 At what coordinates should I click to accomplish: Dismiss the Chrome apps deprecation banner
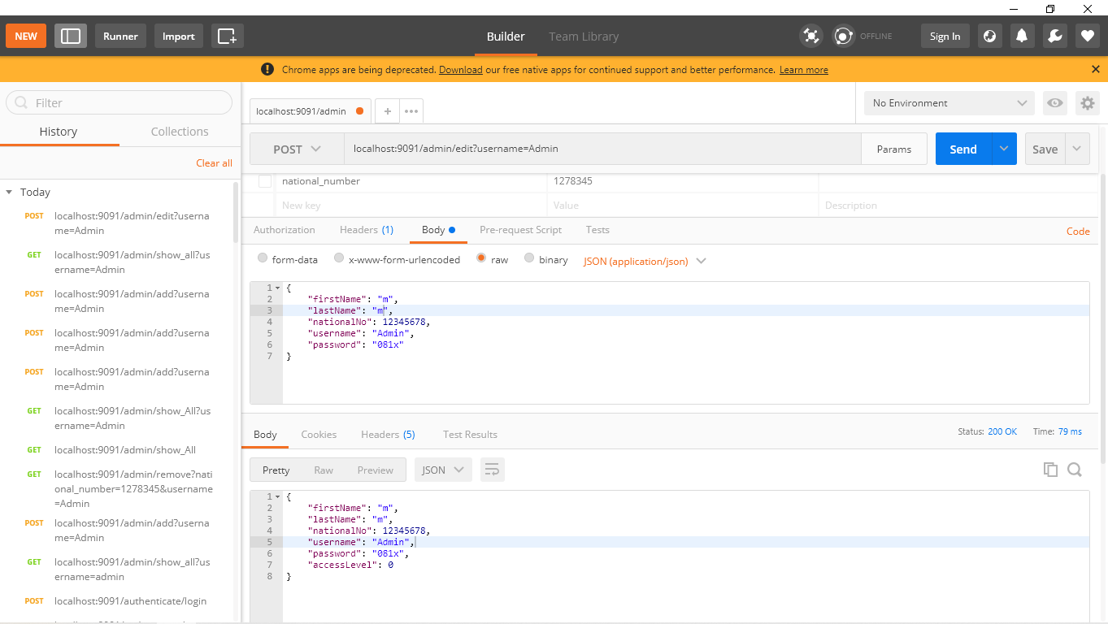click(1096, 70)
